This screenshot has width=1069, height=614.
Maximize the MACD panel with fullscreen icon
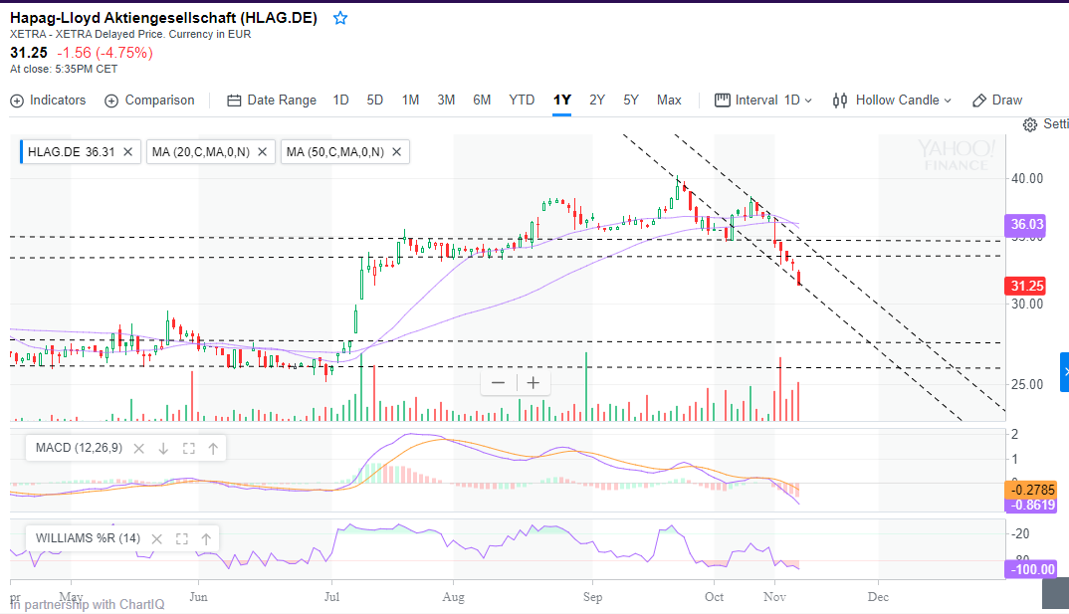click(188, 449)
